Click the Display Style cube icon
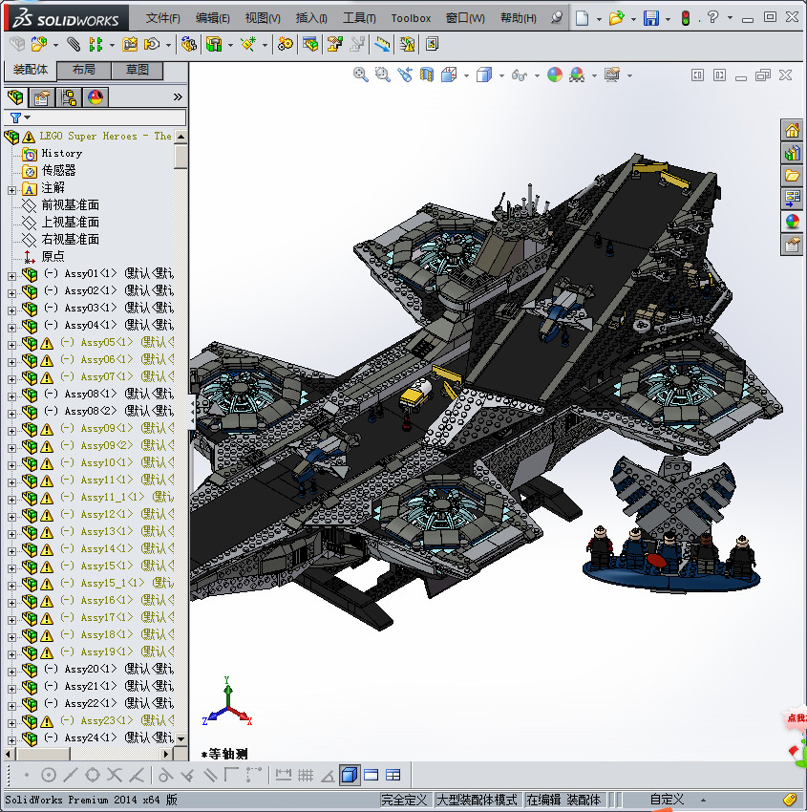Screen dimensions: 807x812 pyautogui.click(x=484, y=75)
